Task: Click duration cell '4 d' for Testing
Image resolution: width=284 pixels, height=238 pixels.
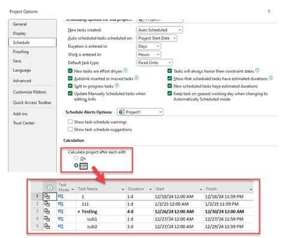Action: coord(140,212)
